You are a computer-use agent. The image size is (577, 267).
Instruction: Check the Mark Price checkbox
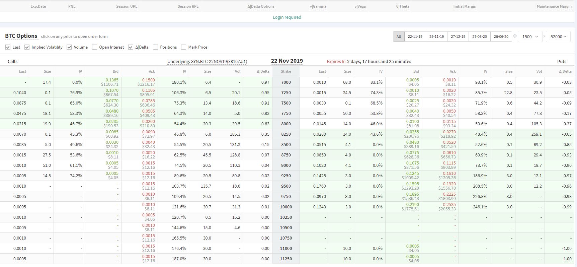[184, 47]
